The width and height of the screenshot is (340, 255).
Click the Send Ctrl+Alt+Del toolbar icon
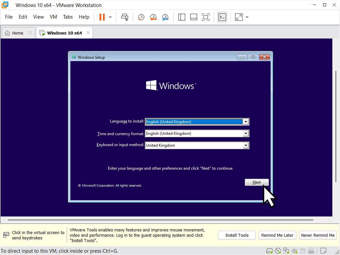[125, 17]
